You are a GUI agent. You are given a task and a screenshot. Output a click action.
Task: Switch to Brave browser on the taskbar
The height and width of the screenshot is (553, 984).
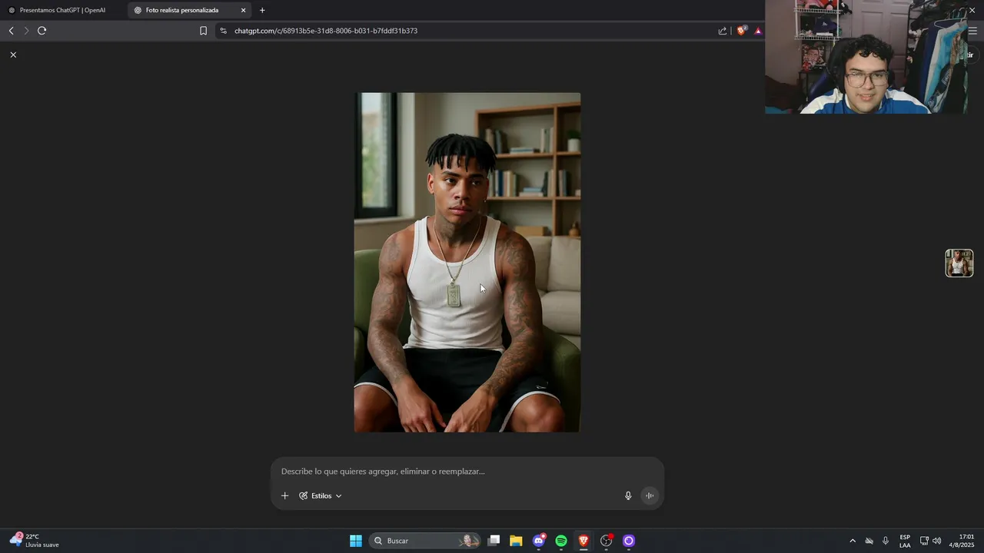coord(583,541)
